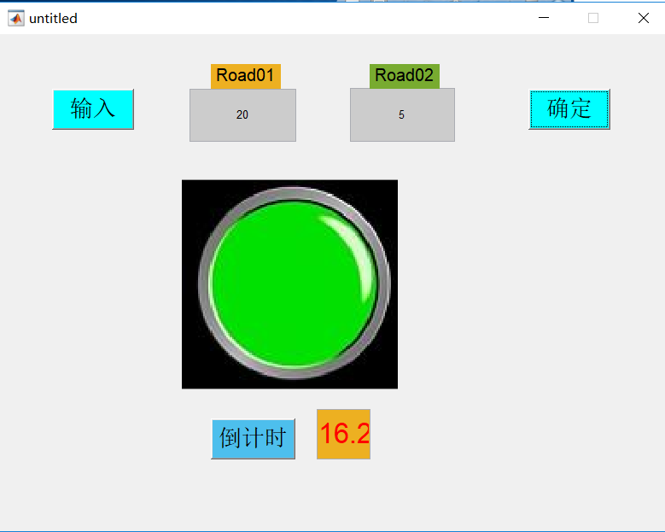665x532 pixels.
Task: Click the Road02 input field showing 5
Action: pyautogui.click(x=402, y=114)
